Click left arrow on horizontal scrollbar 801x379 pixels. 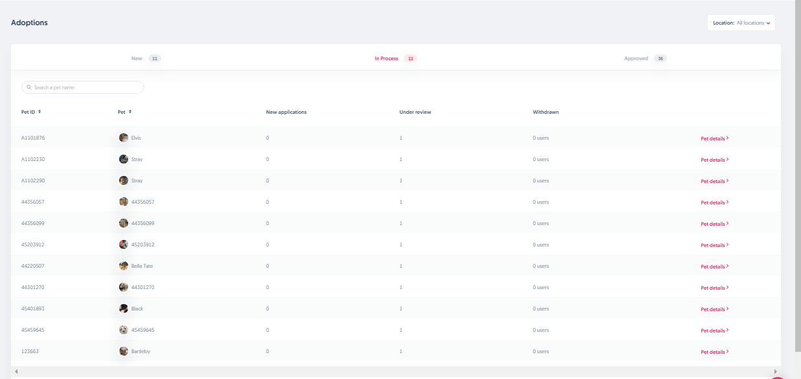coord(16,371)
